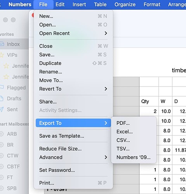Click the Flagged flag icon in Mail

pyautogui.click(x=2, y=87)
